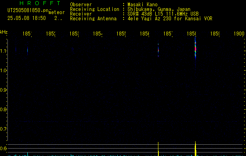Click the 1856 time axis label
Screen dimensions: 246x156
point(144,34)
